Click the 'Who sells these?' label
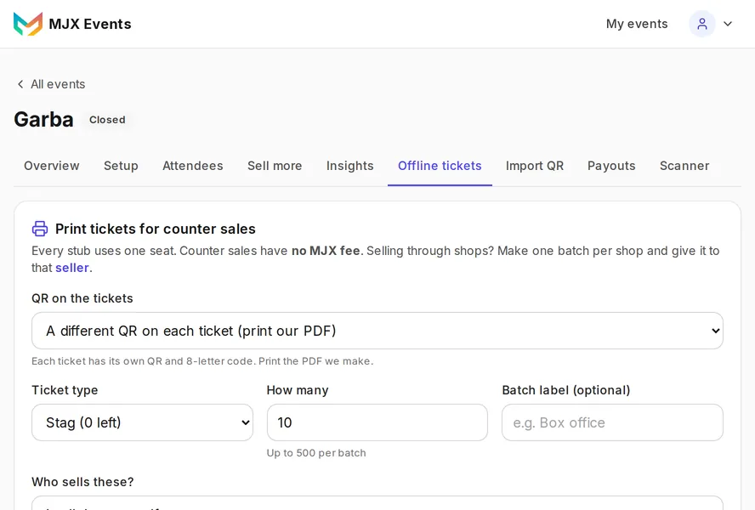The height and width of the screenshot is (510, 755). pos(82,482)
